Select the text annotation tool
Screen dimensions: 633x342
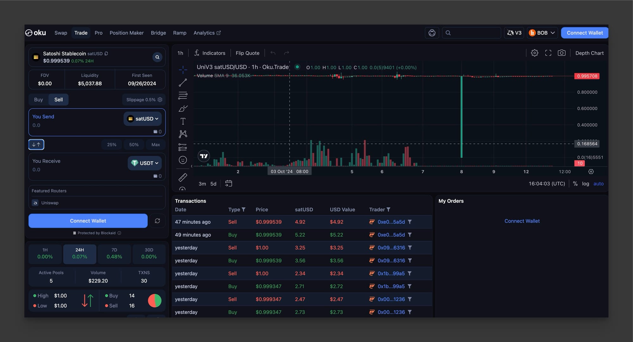coord(183,121)
